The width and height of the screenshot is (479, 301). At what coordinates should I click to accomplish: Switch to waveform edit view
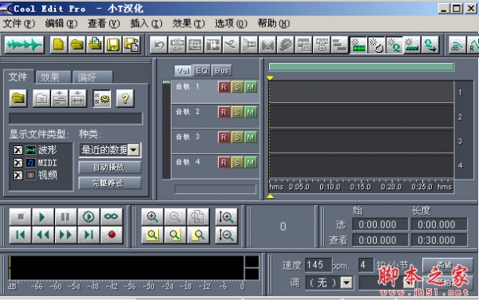pyautogui.click(x=24, y=45)
